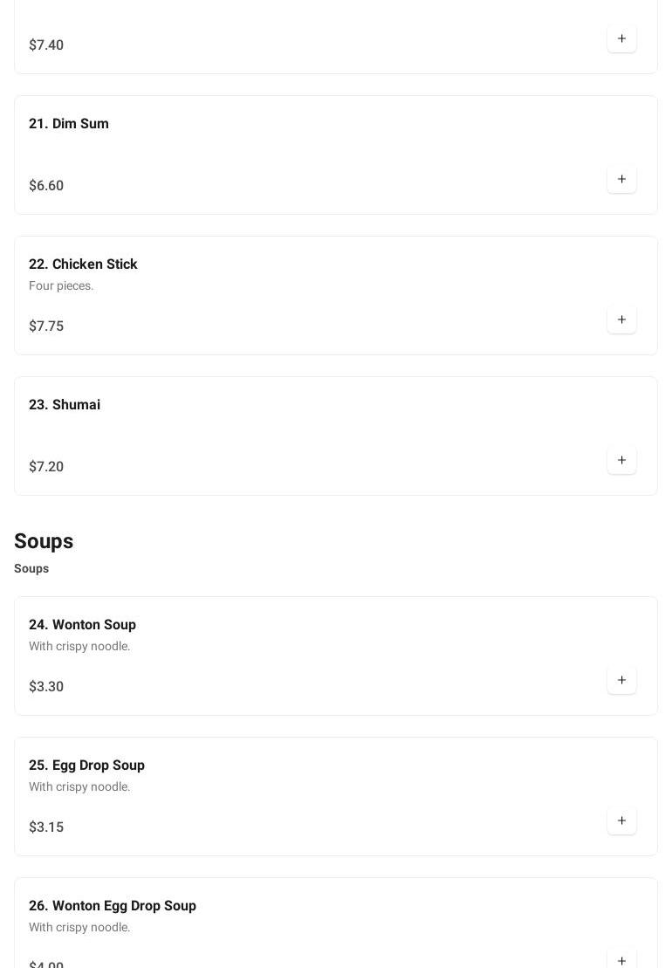Screen dimensions: 672x968
Task: Open the '25. Egg Drop Soup' title
Action: coord(86,765)
